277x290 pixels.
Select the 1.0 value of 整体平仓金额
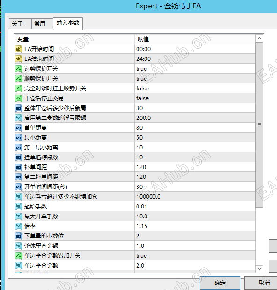(195, 246)
